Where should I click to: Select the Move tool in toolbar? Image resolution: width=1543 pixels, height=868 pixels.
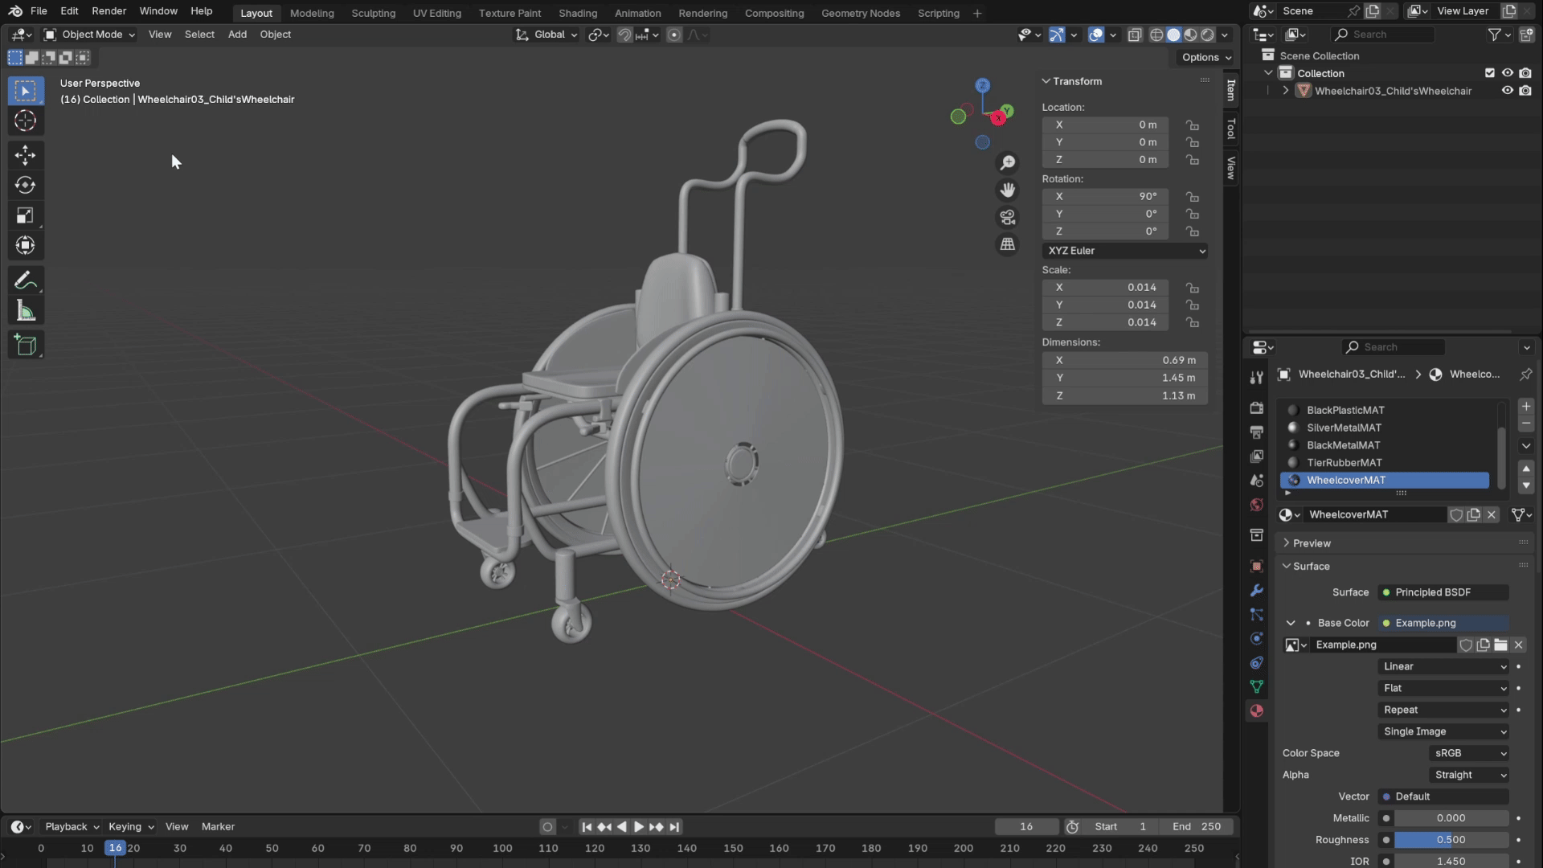[x=25, y=155]
